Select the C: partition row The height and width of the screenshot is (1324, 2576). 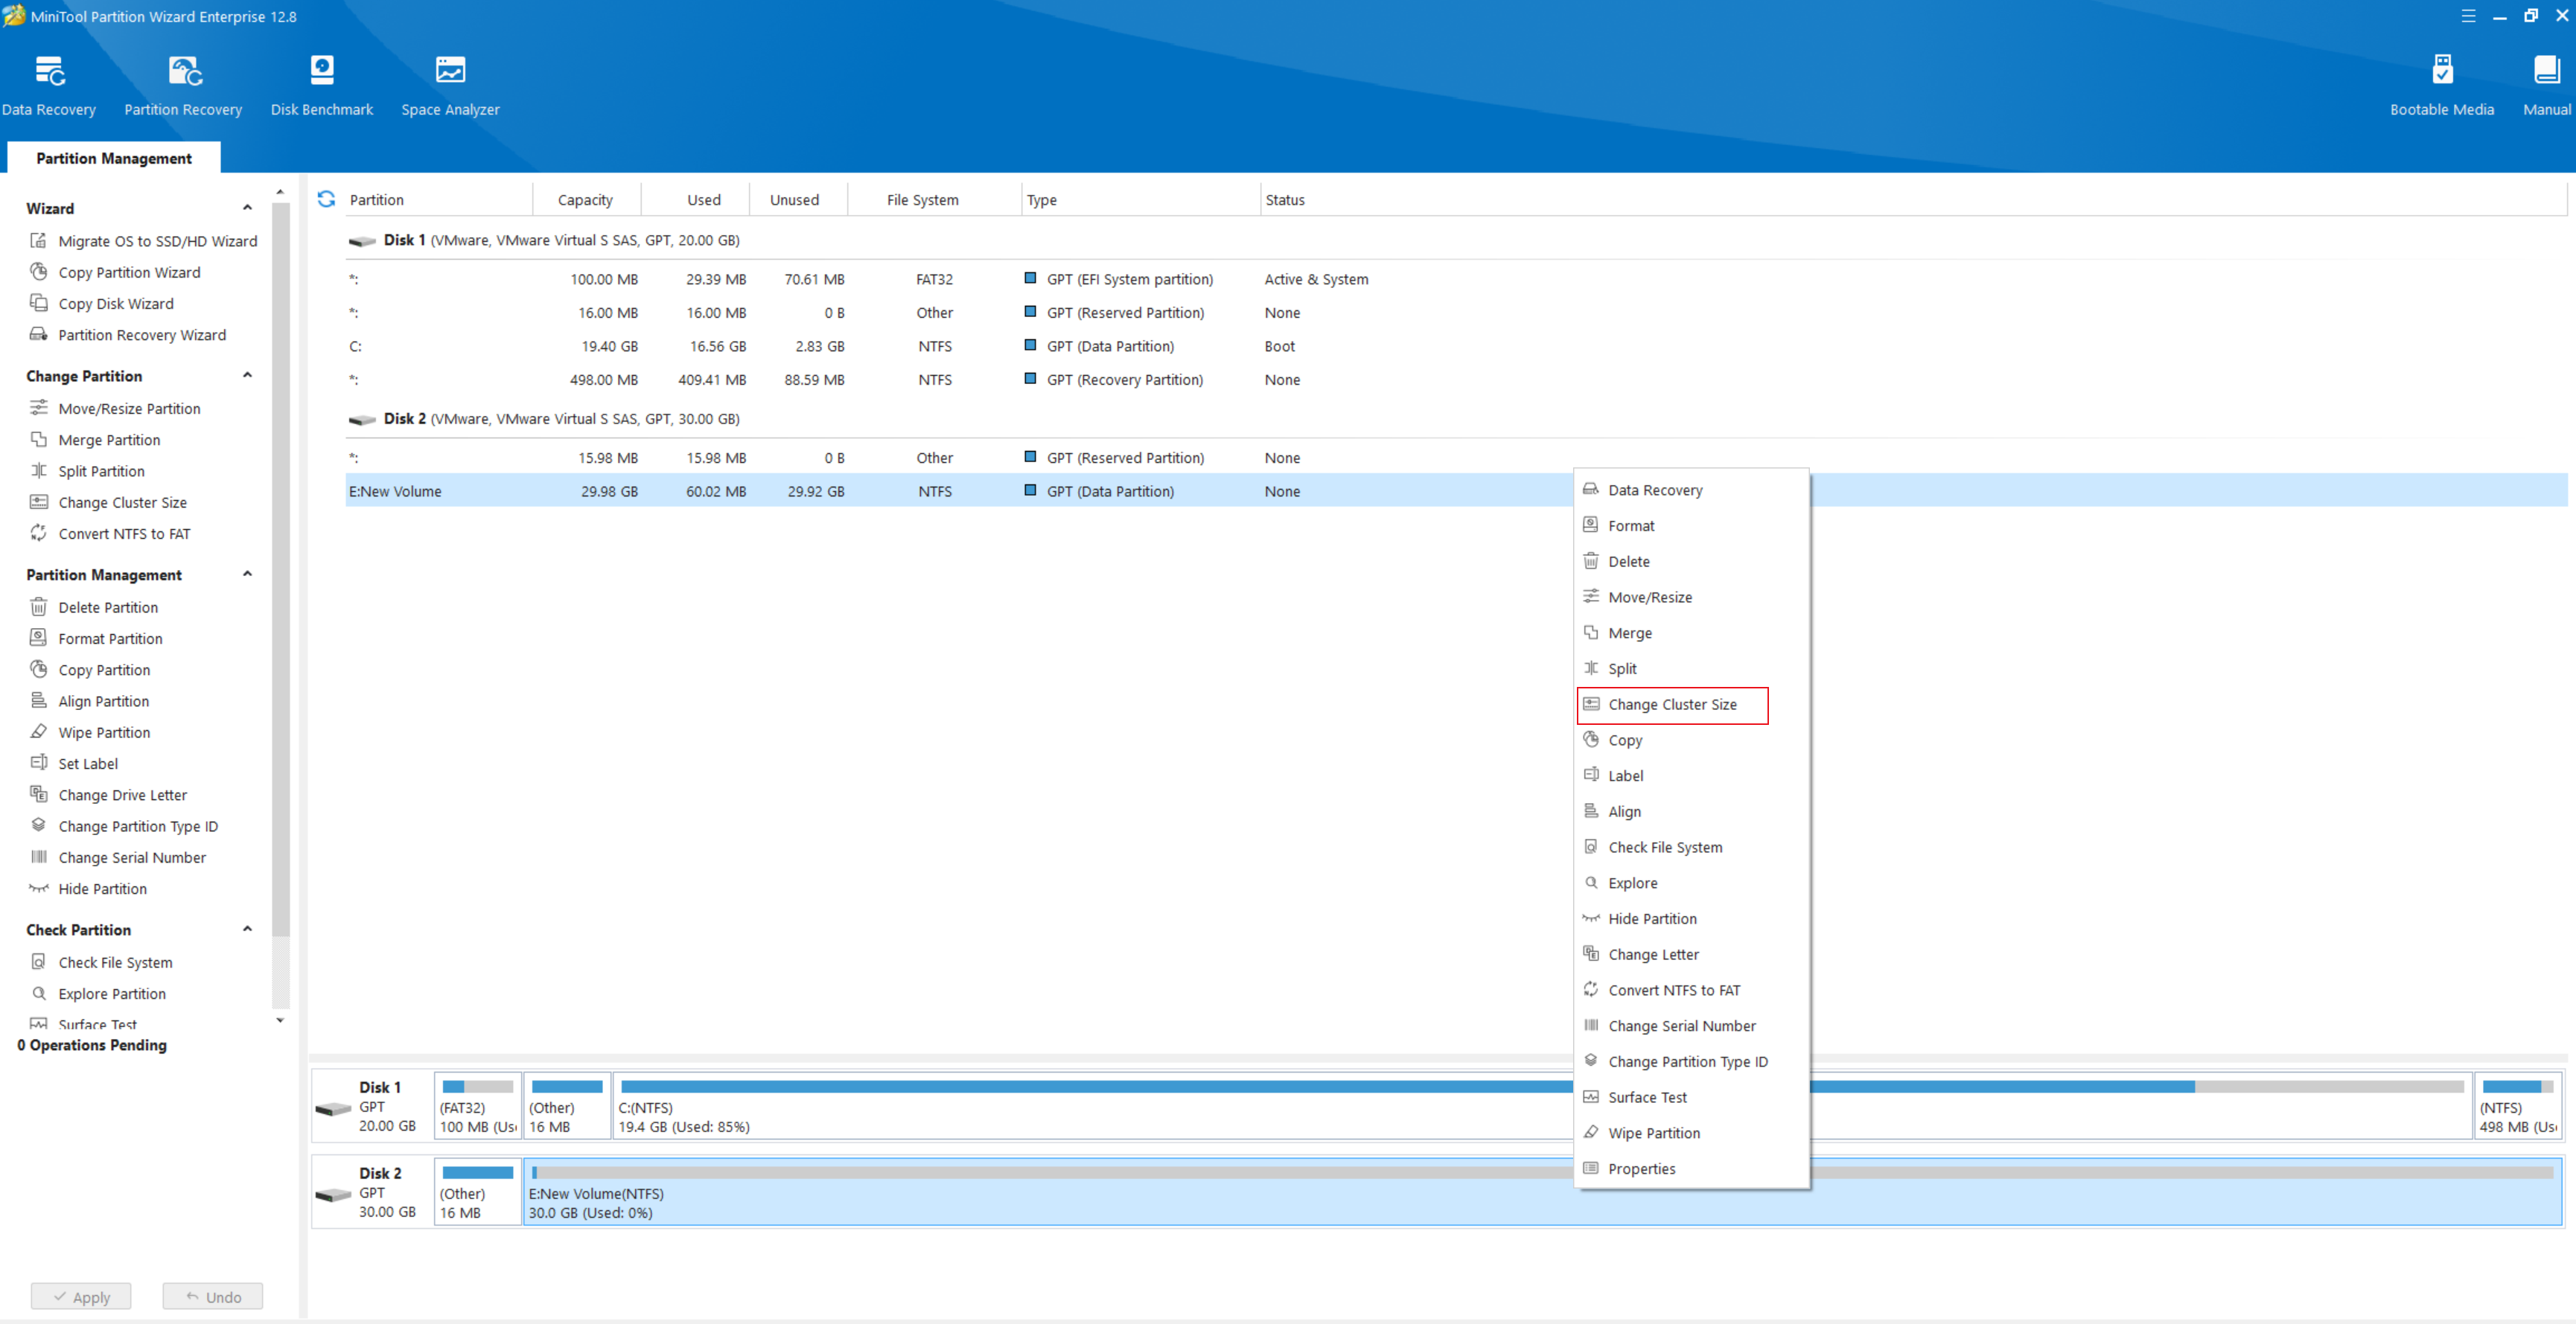click(x=1456, y=346)
